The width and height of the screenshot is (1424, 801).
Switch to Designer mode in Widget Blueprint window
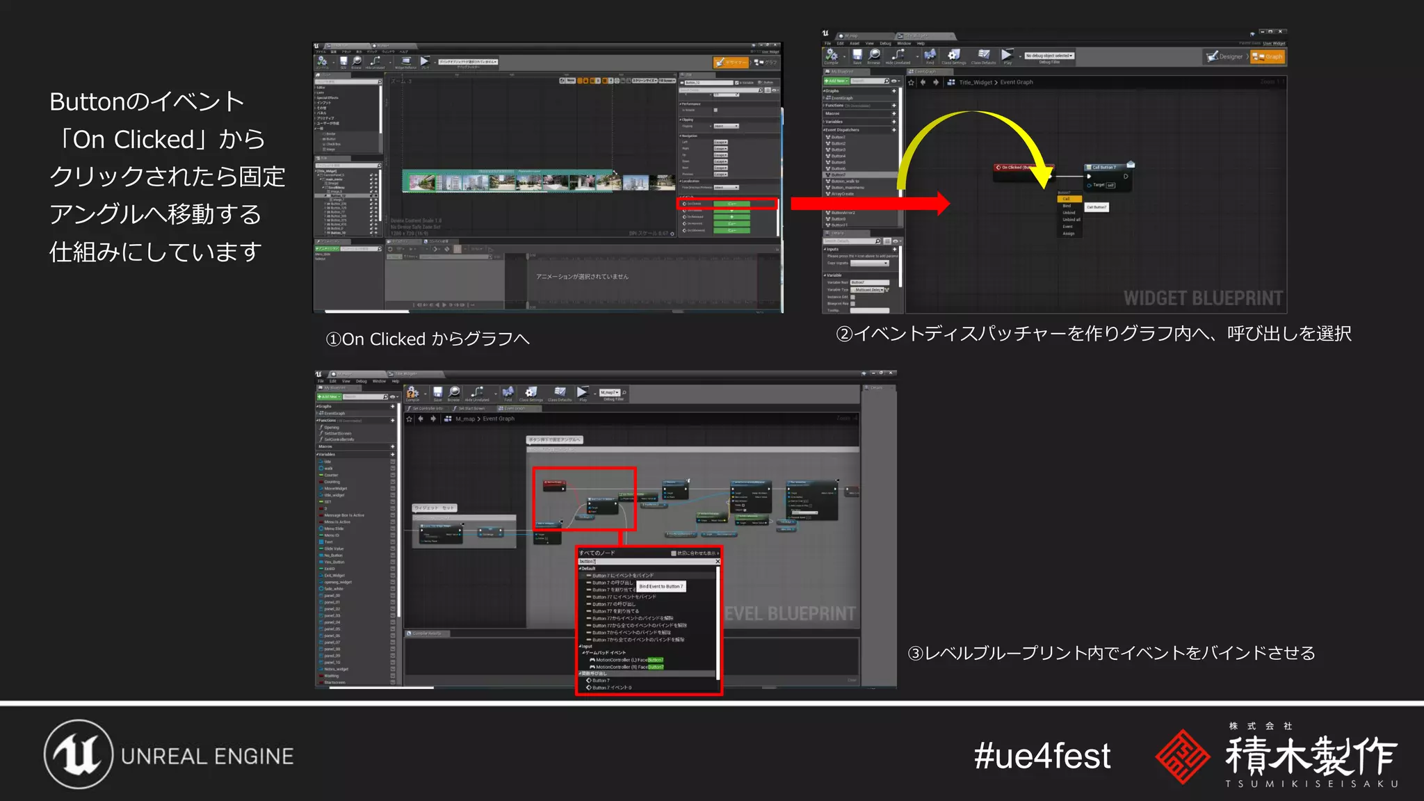[x=1225, y=57]
